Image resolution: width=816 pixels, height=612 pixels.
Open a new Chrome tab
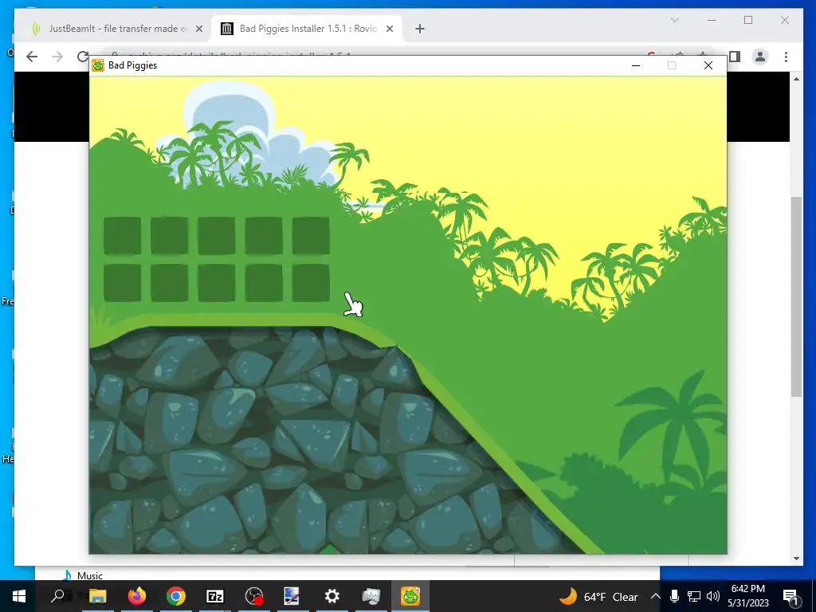420,29
